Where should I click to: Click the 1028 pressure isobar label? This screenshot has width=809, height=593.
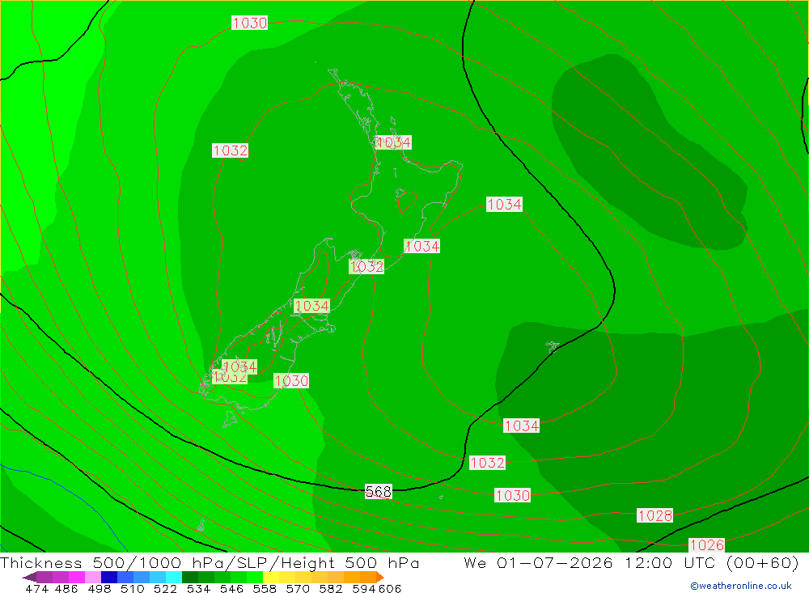point(654,515)
